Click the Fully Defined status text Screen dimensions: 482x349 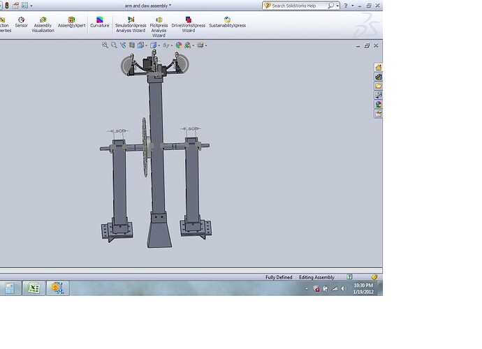[279, 277]
